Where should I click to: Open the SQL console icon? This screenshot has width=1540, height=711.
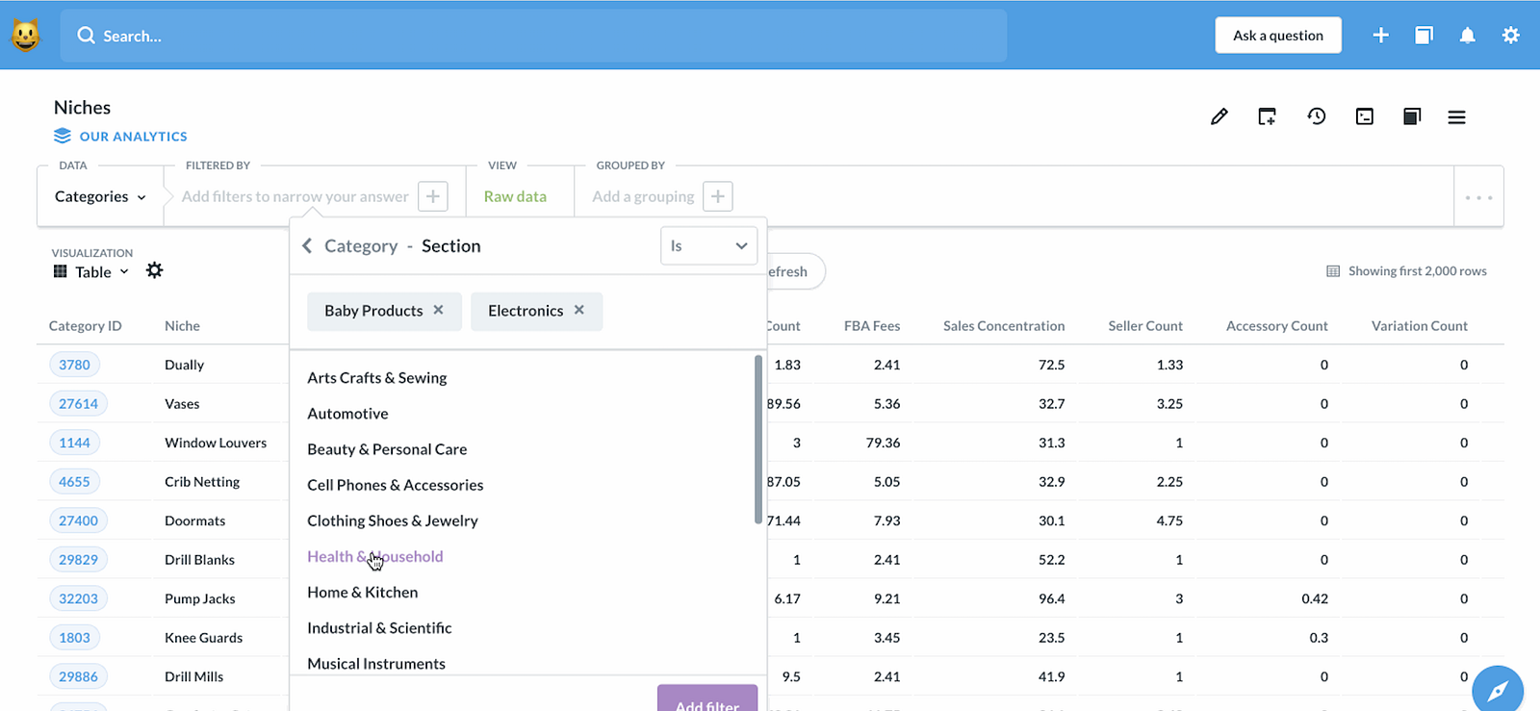coord(1364,116)
